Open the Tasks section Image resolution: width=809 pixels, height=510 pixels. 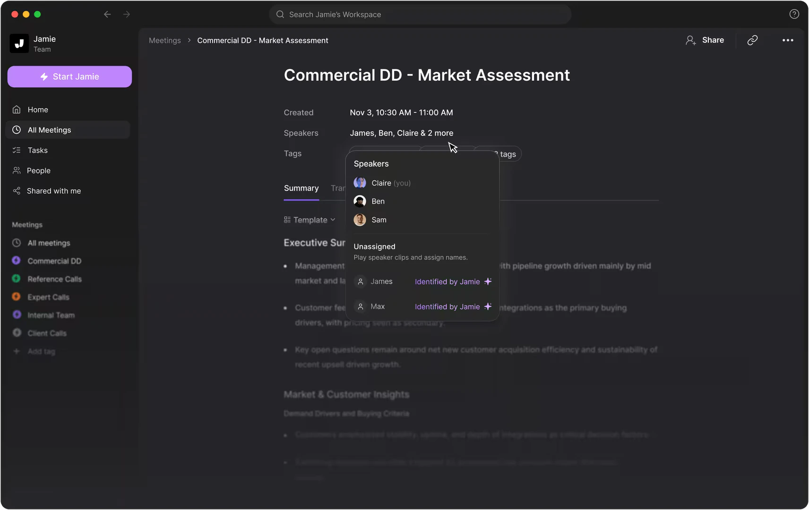(37, 150)
